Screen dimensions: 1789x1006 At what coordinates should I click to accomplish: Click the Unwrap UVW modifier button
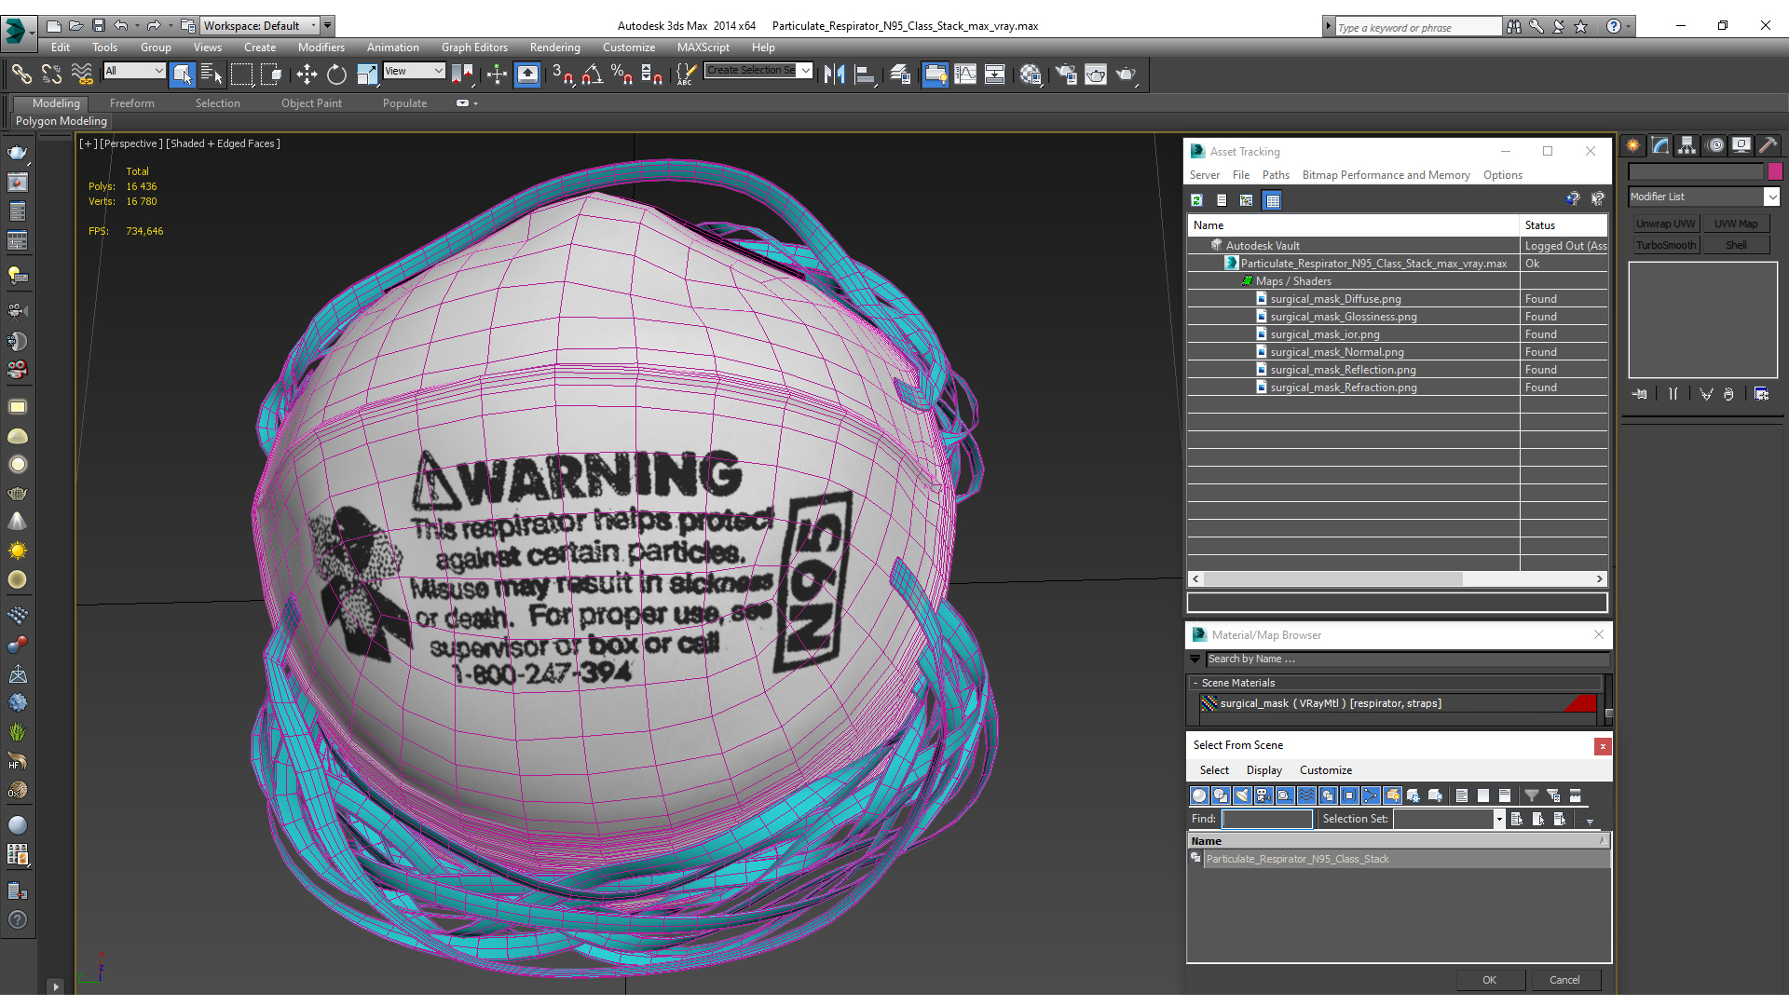coord(1665,224)
